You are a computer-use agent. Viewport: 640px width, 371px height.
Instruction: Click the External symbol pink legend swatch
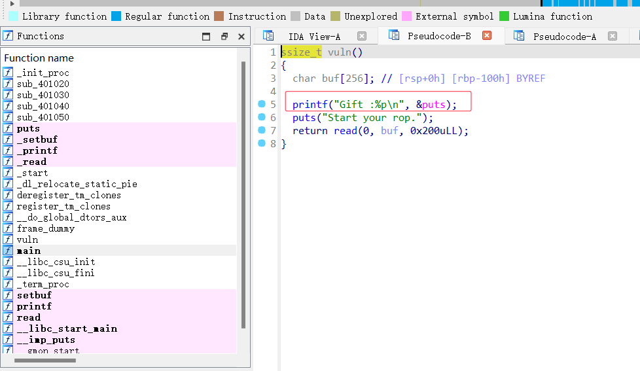pos(407,16)
